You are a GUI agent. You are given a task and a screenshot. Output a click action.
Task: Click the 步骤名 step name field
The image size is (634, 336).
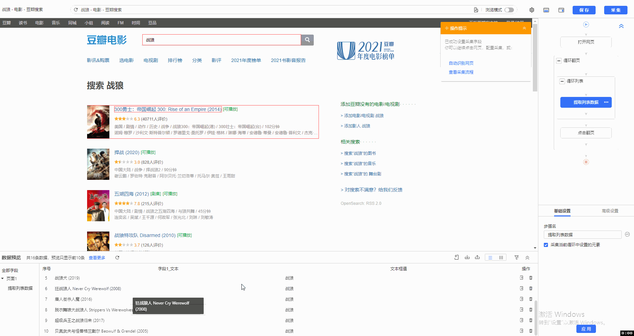(582, 235)
